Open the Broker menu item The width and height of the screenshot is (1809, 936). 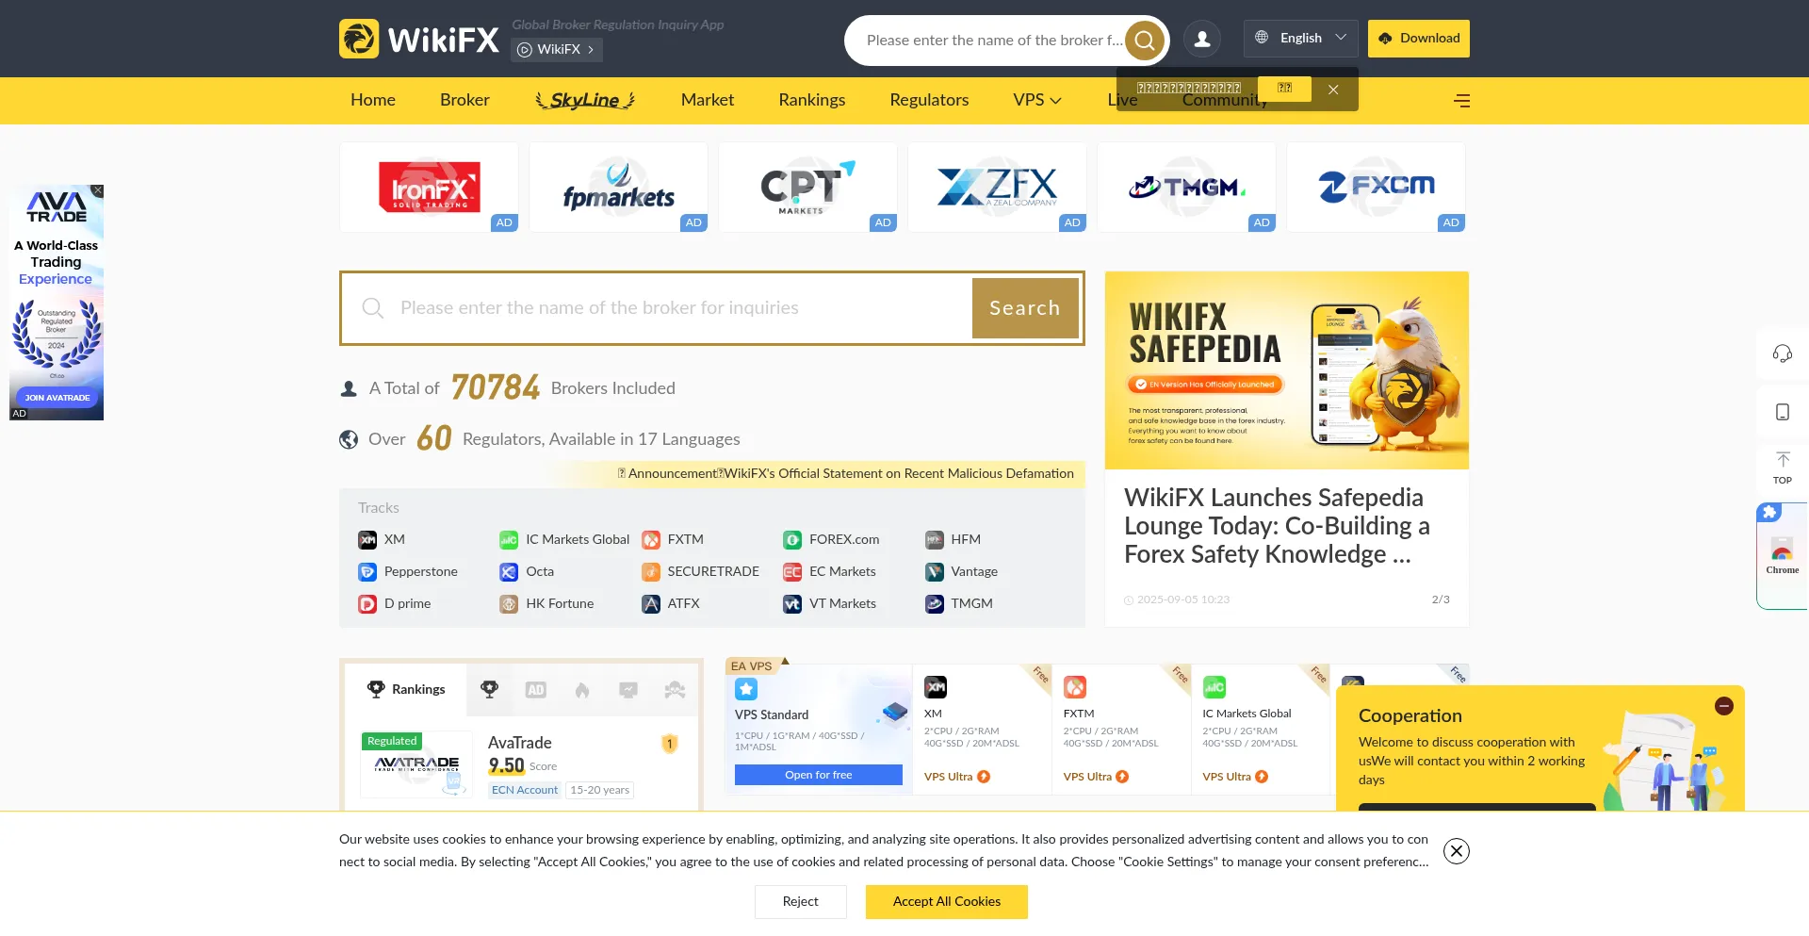click(464, 100)
